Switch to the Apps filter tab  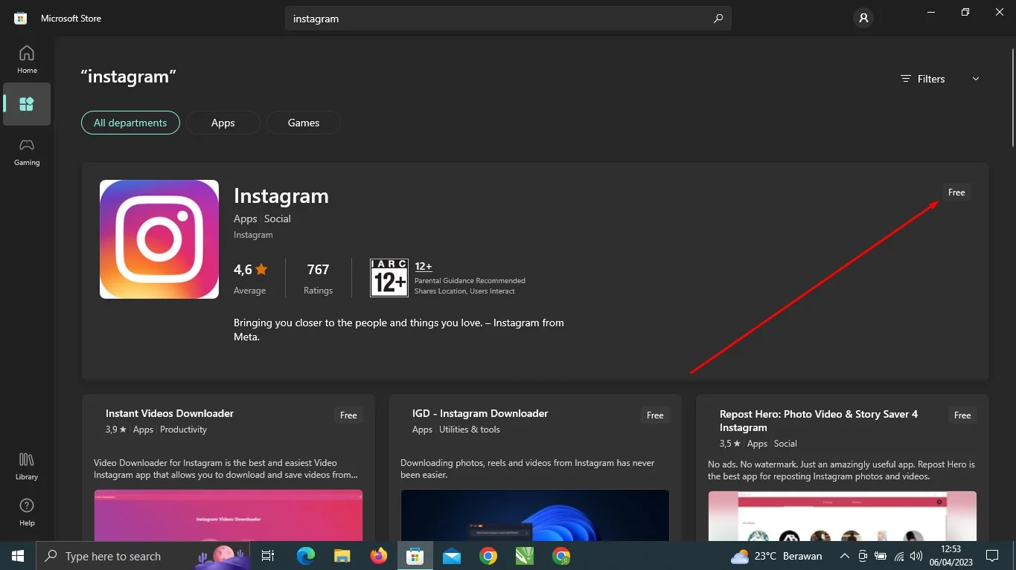coord(223,123)
